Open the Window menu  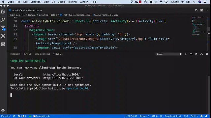pos(84,2)
